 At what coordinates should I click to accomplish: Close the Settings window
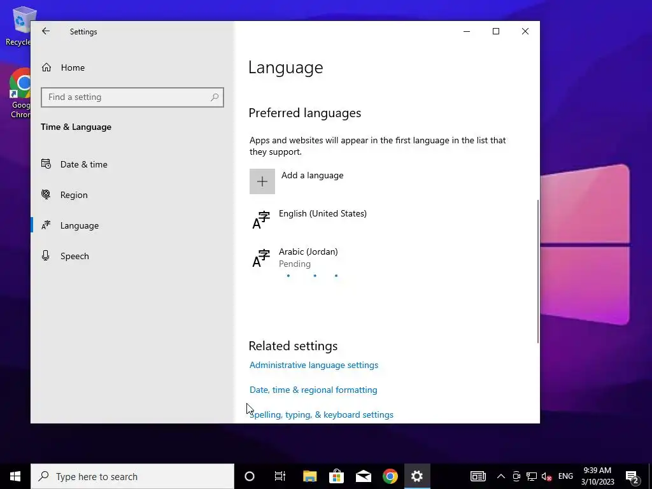(525, 31)
